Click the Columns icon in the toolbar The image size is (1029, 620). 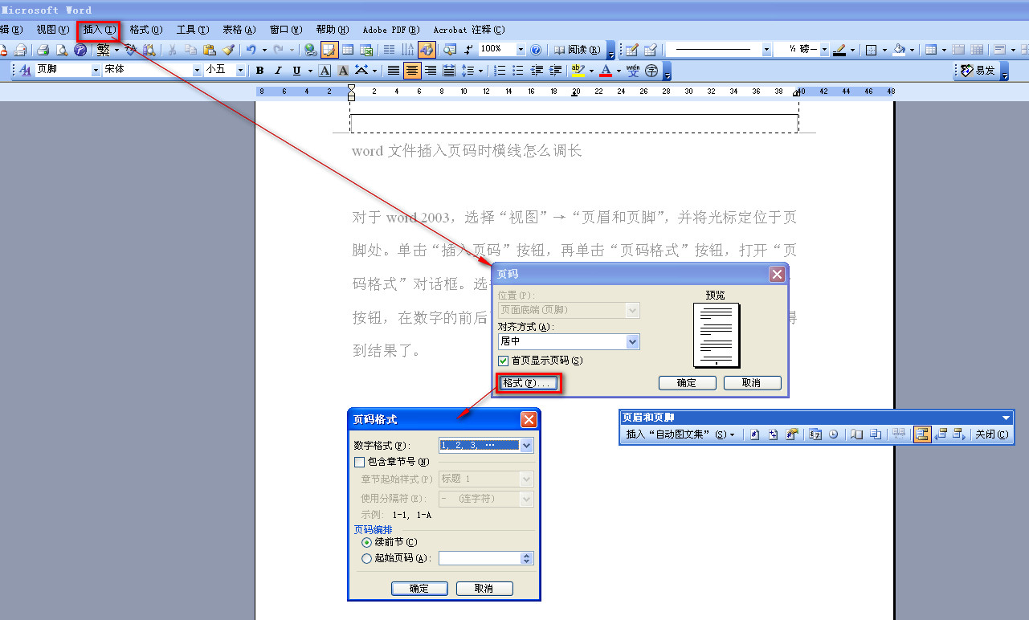(390, 50)
